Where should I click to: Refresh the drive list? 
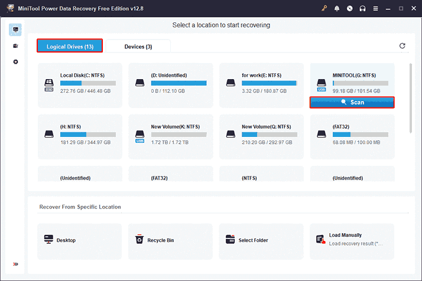coord(402,46)
